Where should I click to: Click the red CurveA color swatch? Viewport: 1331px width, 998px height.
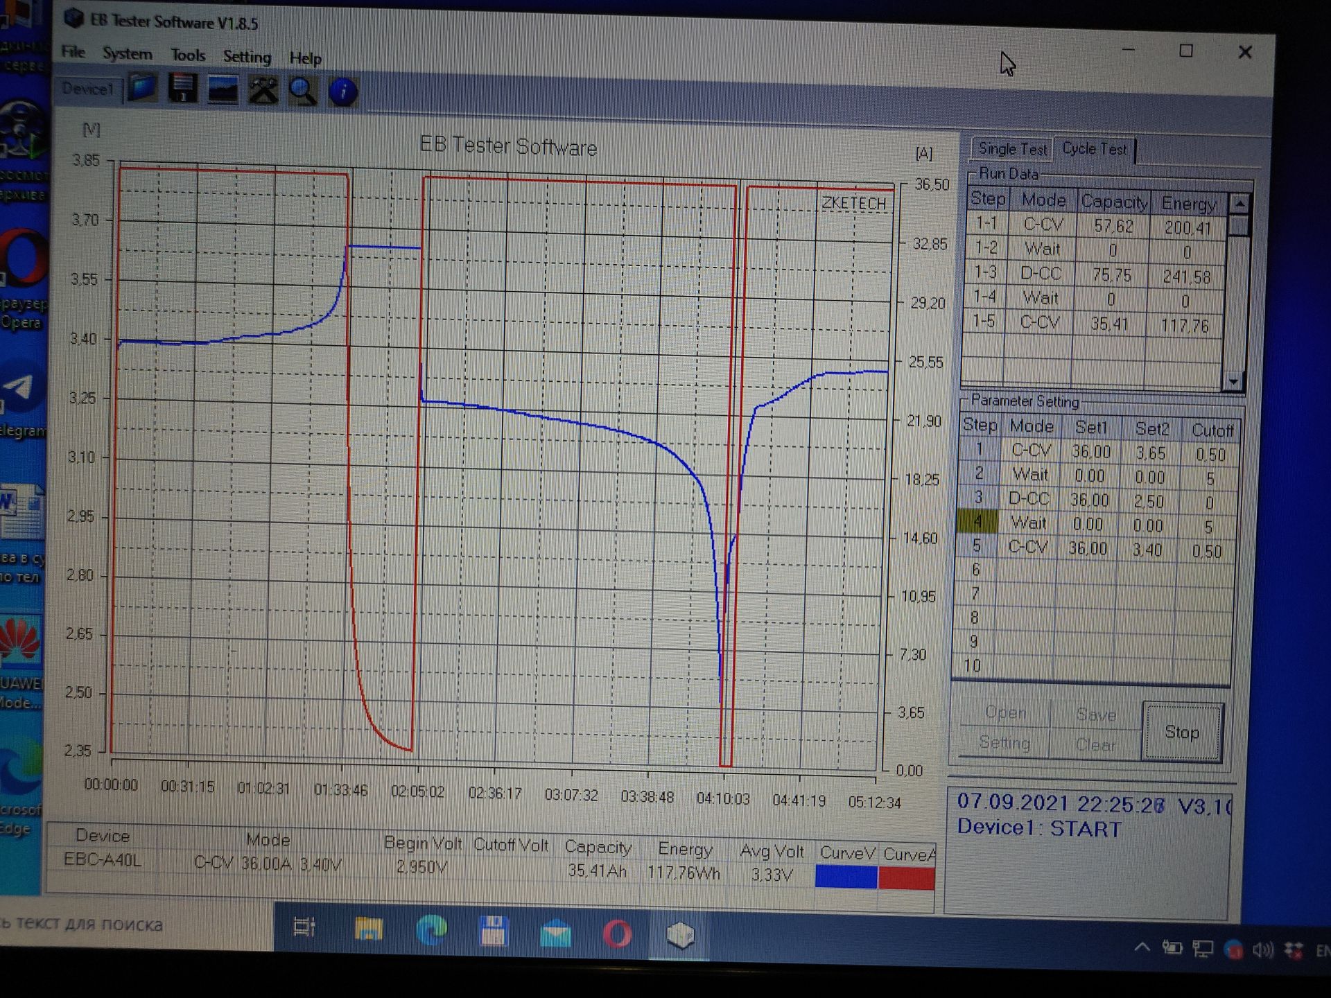pos(907,879)
